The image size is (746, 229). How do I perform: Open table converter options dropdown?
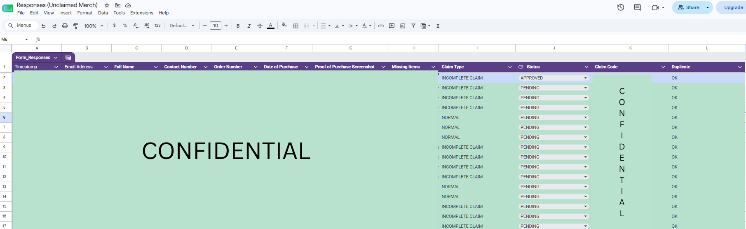point(426,26)
